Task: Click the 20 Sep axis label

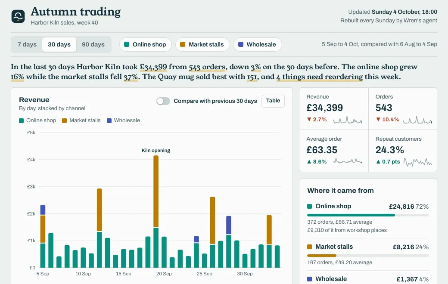Action: pos(164,274)
